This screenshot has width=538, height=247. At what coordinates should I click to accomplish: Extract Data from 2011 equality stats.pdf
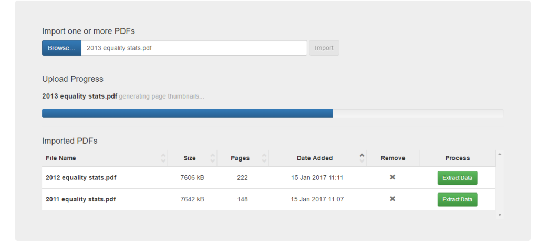[x=457, y=200]
